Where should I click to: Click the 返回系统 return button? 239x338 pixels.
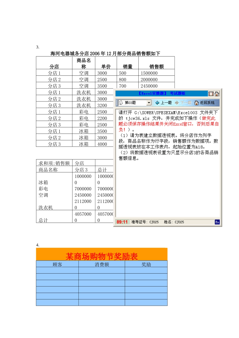205,103
